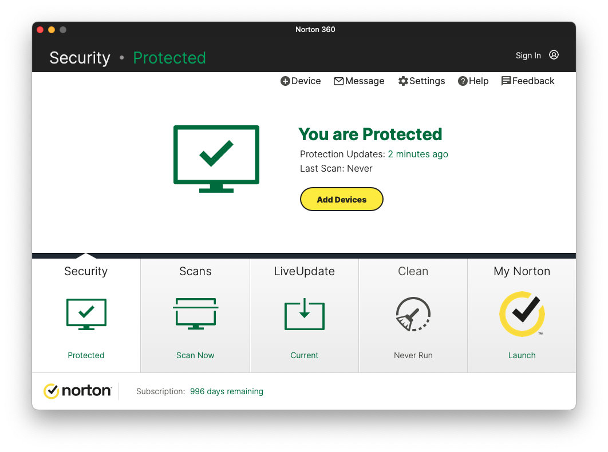Click the My Norton checkmark logo
The image size is (608, 452).
click(x=522, y=314)
